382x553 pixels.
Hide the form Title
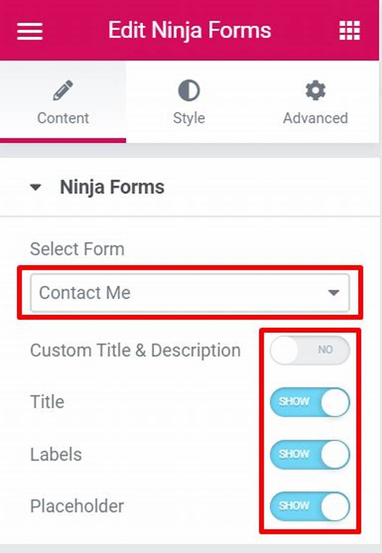[309, 402]
